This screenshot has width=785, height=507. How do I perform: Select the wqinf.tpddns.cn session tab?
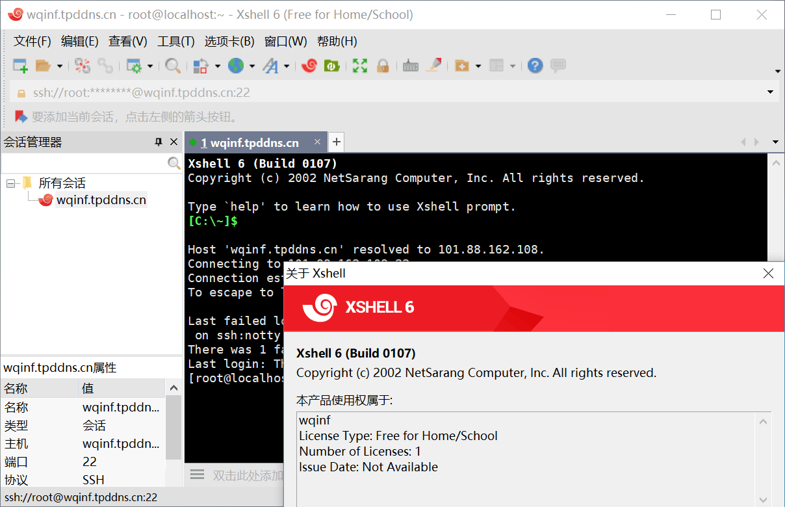(247, 142)
